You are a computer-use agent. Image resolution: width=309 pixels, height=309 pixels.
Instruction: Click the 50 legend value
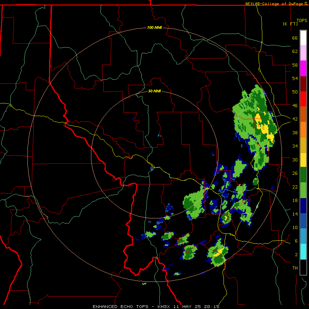click(x=295, y=92)
